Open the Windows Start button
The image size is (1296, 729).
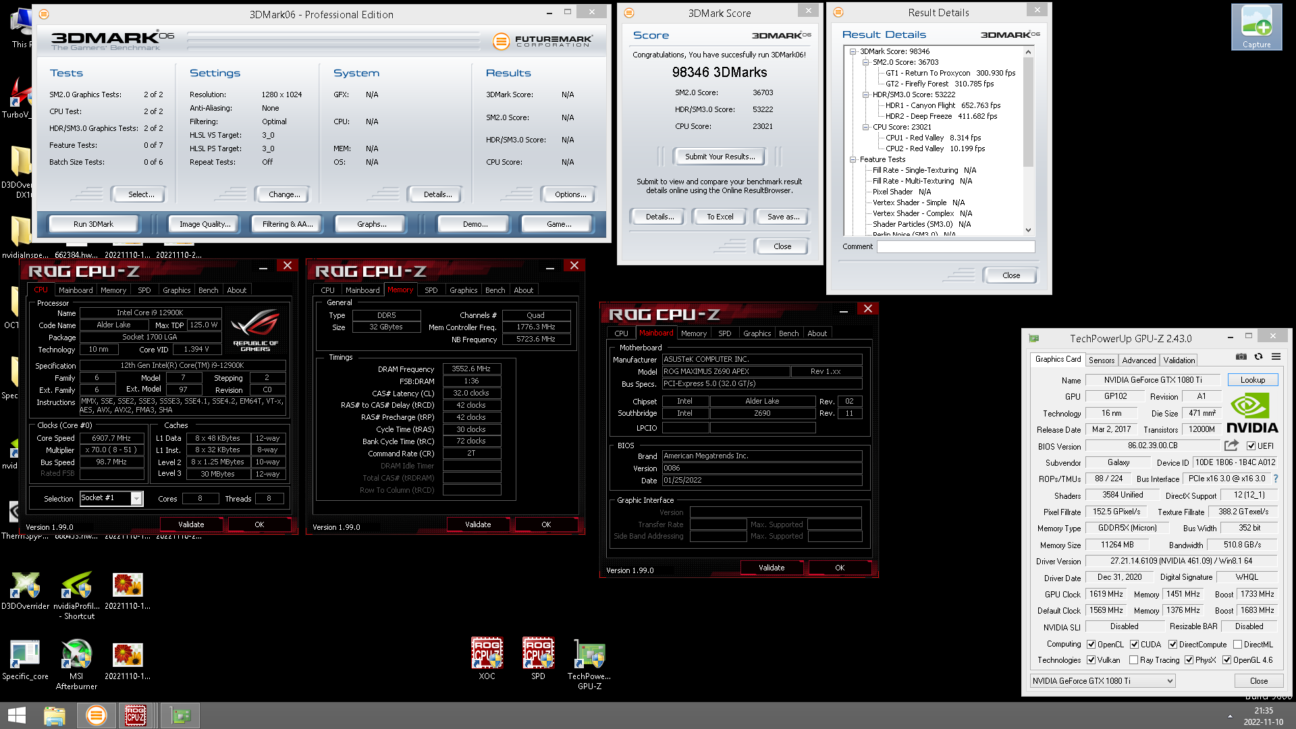pos(17,715)
